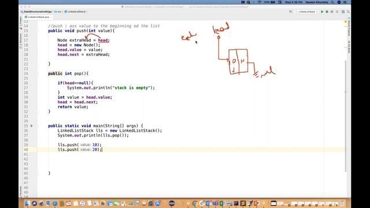The image size is (370, 208).
Task: Open Photos pinwheel icon in Dock
Action: pyautogui.click(x=103, y=203)
